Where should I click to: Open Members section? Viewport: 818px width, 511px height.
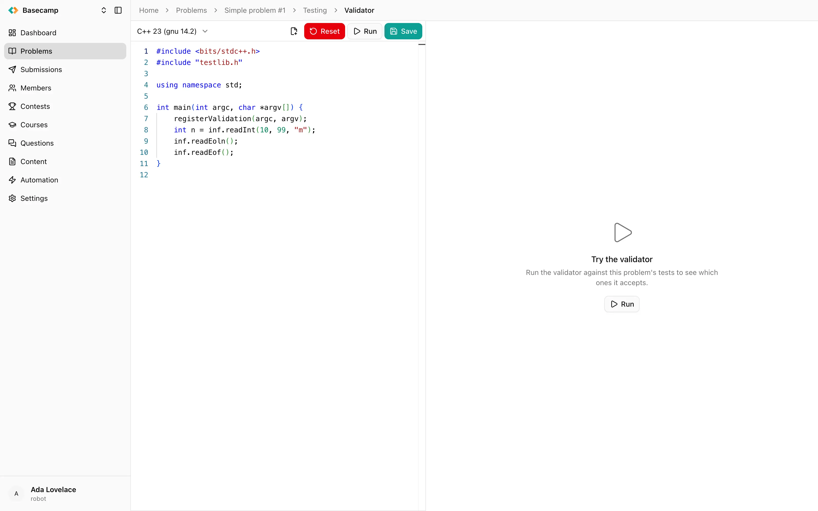[65, 88]
